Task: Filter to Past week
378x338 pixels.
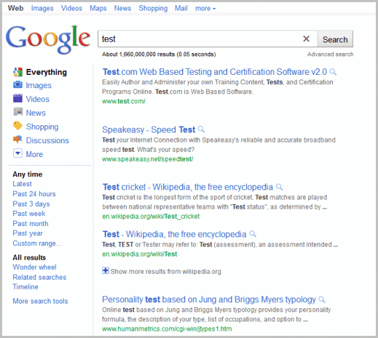Action: 29,213
